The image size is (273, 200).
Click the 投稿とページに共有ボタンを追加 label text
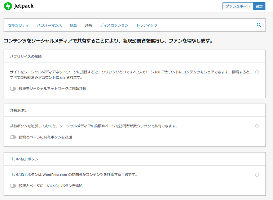[45, 137]
